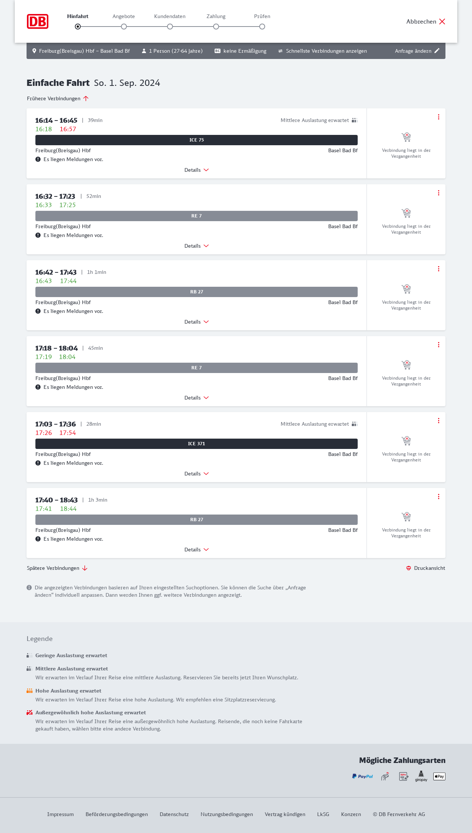472x833 pixels.
Task: Click the warning icon on the 17:18 RE 7 connection
Action: click(x=38, y=387)
